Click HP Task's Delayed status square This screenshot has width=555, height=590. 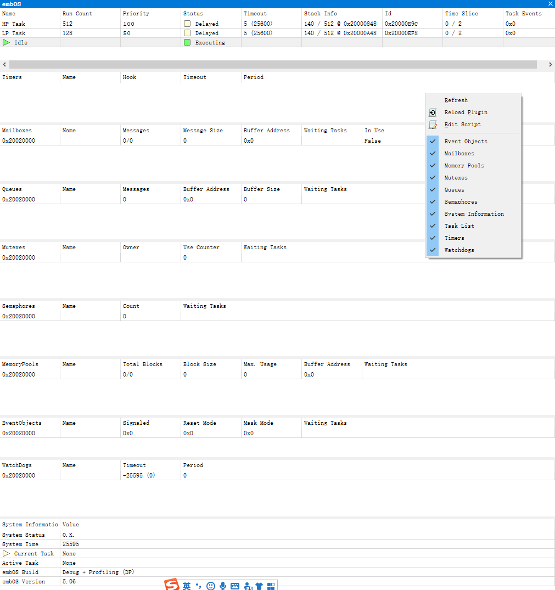[187, 24]
